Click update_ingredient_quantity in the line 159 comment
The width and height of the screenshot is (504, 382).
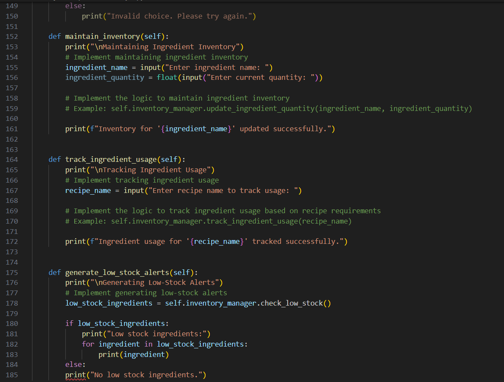click(x=260, y=109)
